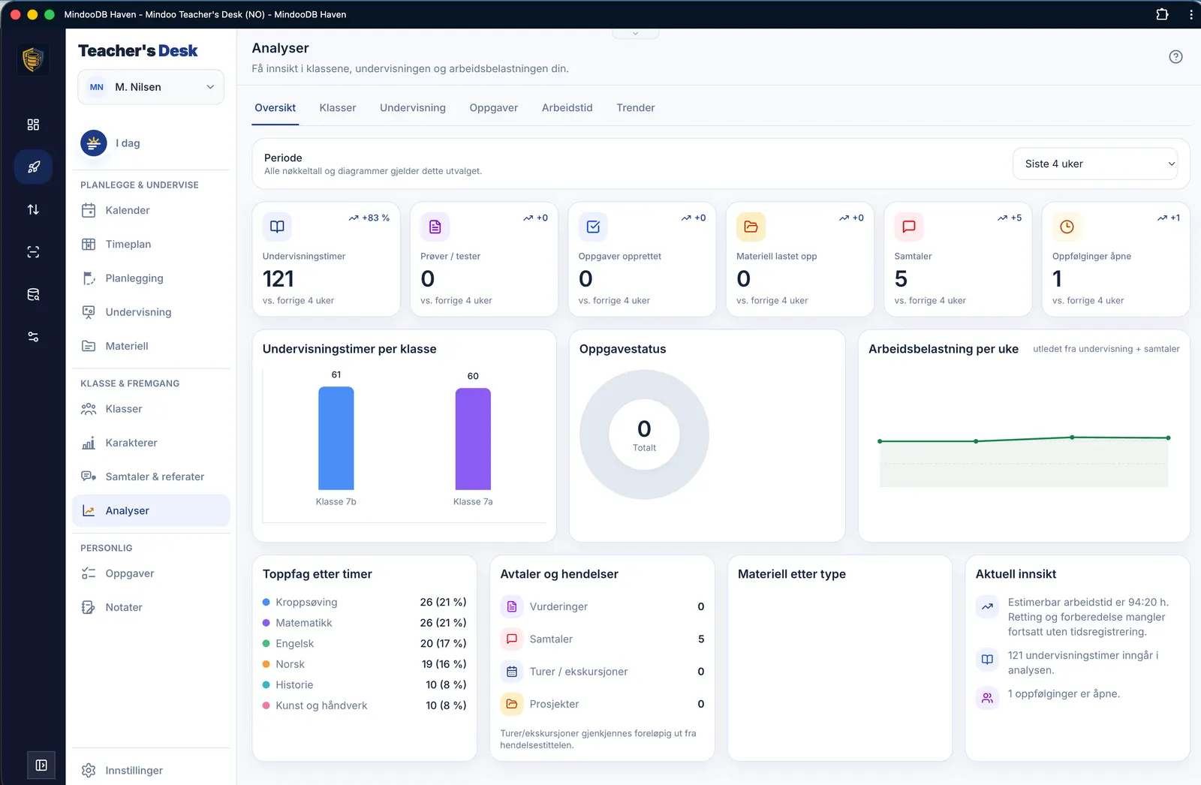1201x785 pixels.
Task: Click the database search icon in left rail
Action: click(x=33, y=294)
